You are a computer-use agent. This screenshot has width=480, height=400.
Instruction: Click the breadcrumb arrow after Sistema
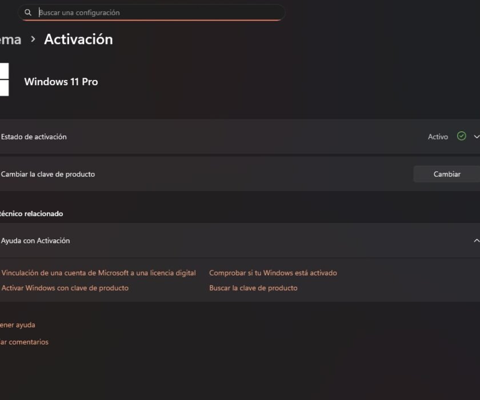click(33, 39)
